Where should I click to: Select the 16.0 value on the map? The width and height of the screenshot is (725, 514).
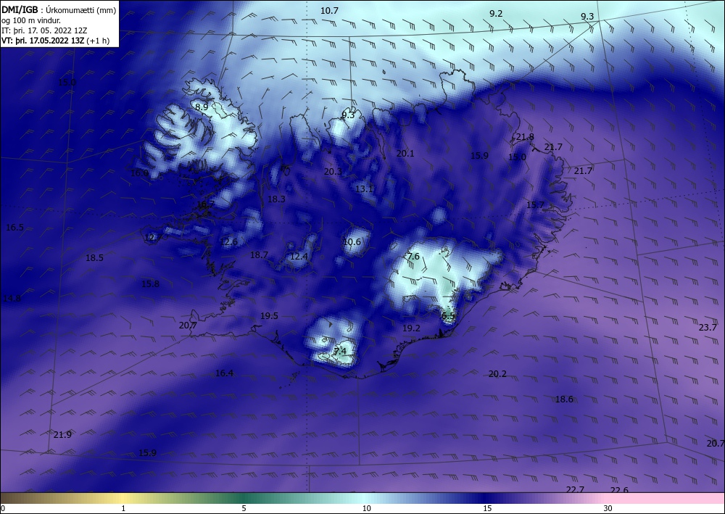pos(140,173)
